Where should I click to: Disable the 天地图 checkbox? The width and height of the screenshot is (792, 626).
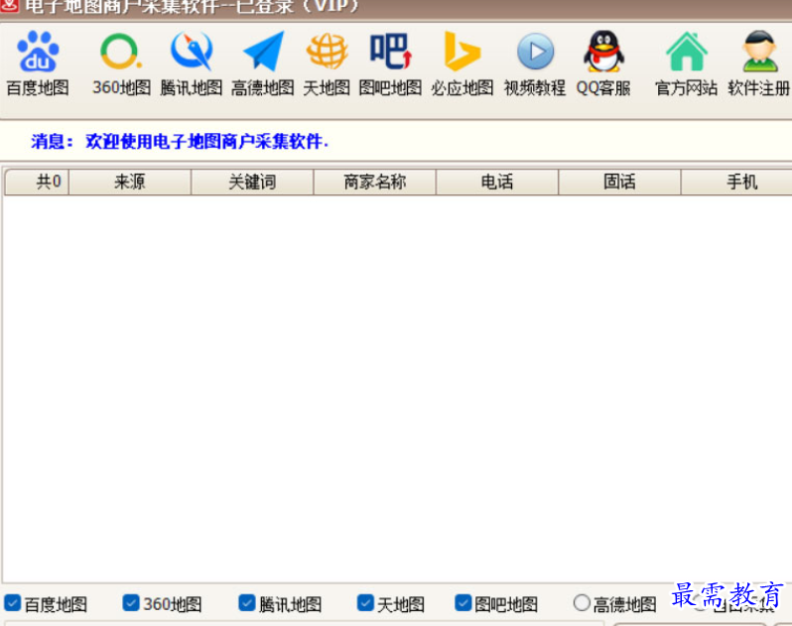(x=365, y=602)
